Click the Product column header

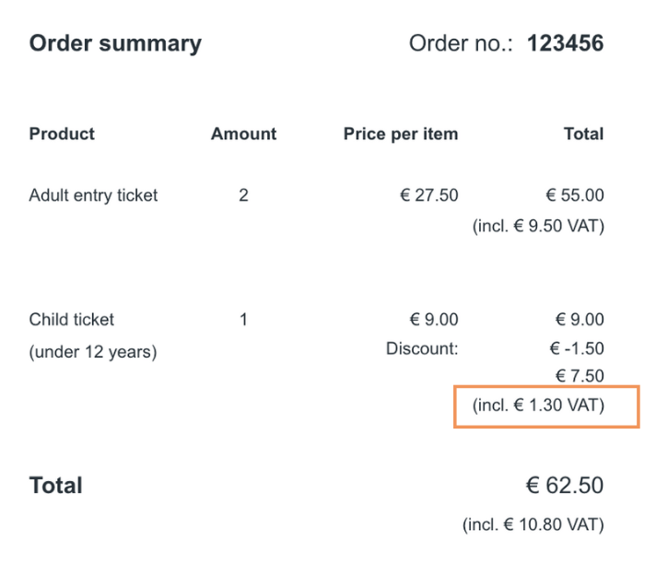pyautogui.click(x=62, y=134)
